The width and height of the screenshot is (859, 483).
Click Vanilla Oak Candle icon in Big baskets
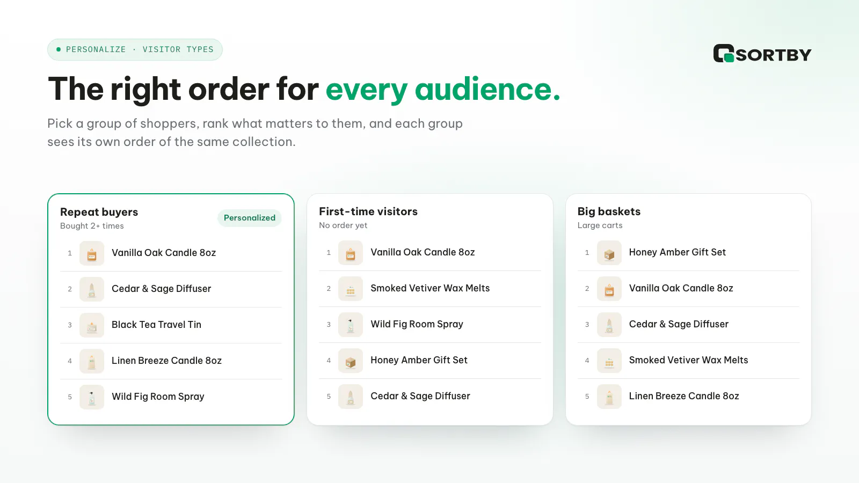(x=609, y=289)
